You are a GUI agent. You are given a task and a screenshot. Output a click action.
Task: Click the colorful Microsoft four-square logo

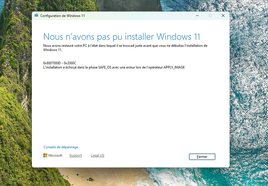pos(45,156)
